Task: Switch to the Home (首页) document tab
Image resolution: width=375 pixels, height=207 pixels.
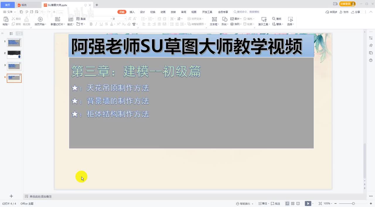Action: pos(8,5)
